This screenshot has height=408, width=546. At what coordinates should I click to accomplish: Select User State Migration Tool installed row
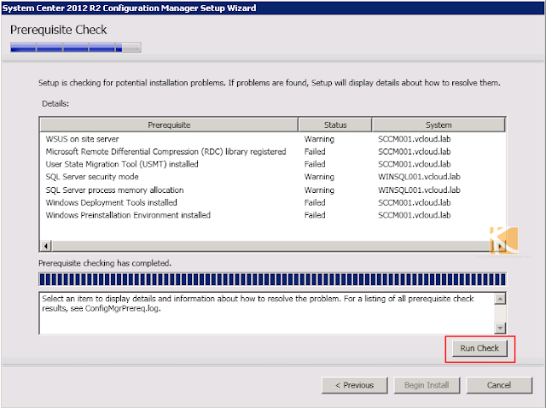click(x=273, y=164)
